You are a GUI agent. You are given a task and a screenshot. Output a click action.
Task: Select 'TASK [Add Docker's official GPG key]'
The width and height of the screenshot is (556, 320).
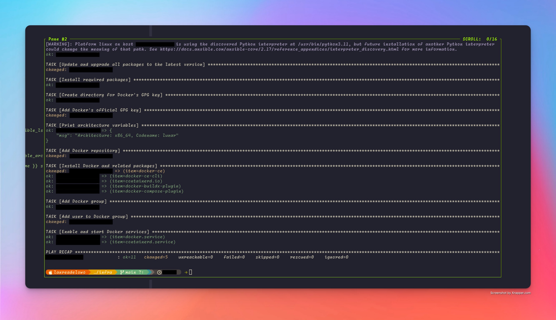[273, 110]
